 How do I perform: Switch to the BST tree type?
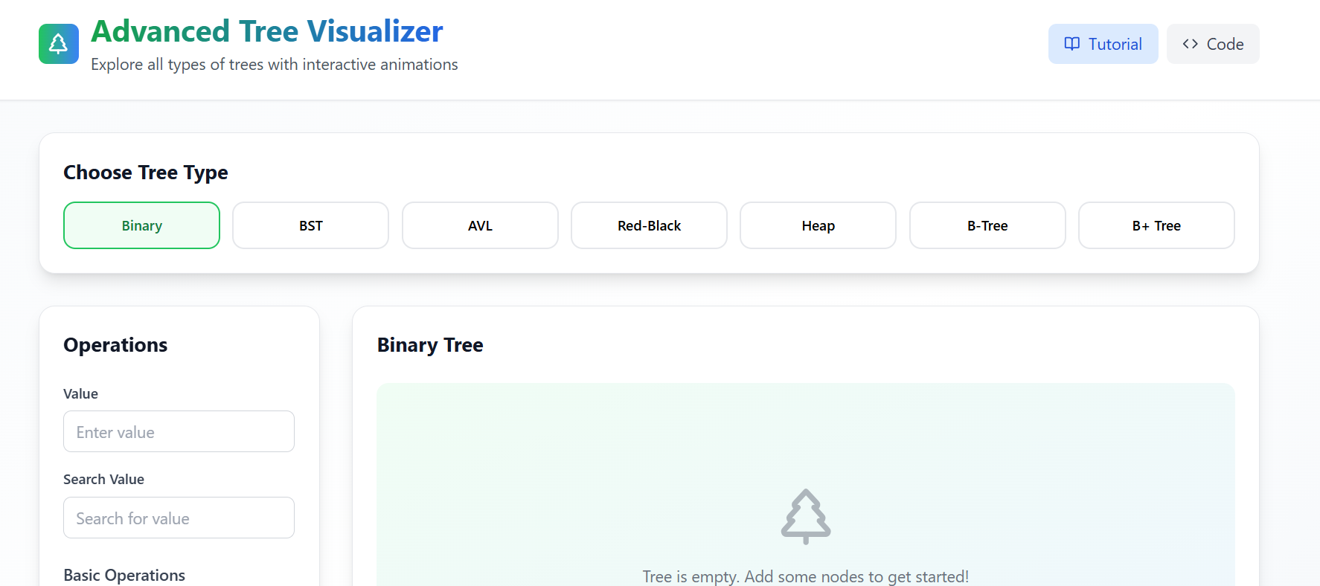[x=310, y=225]
